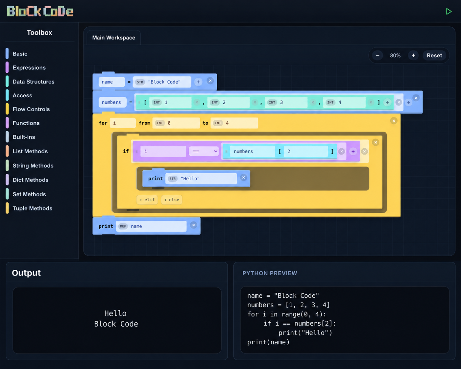
Task: Delete the print "Hello" block
Action: [x=244, y=178]
